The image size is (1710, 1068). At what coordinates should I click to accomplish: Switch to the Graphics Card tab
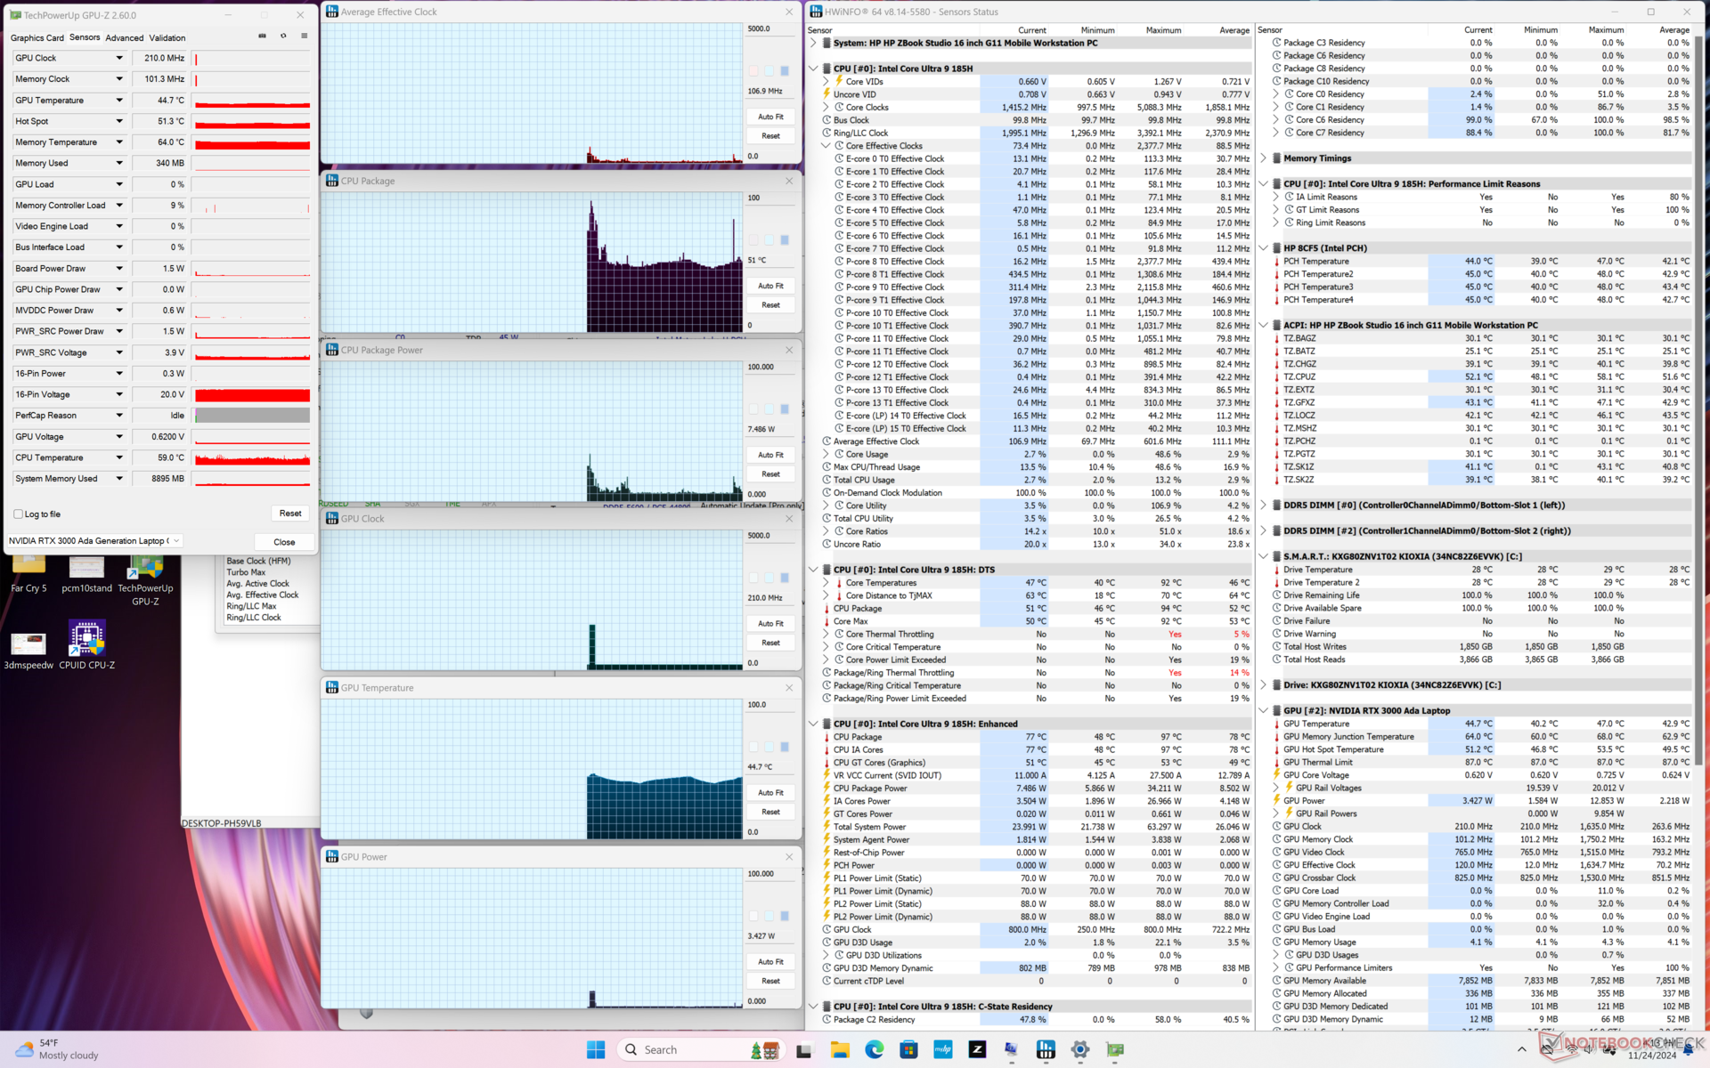(x=37, y=38)
